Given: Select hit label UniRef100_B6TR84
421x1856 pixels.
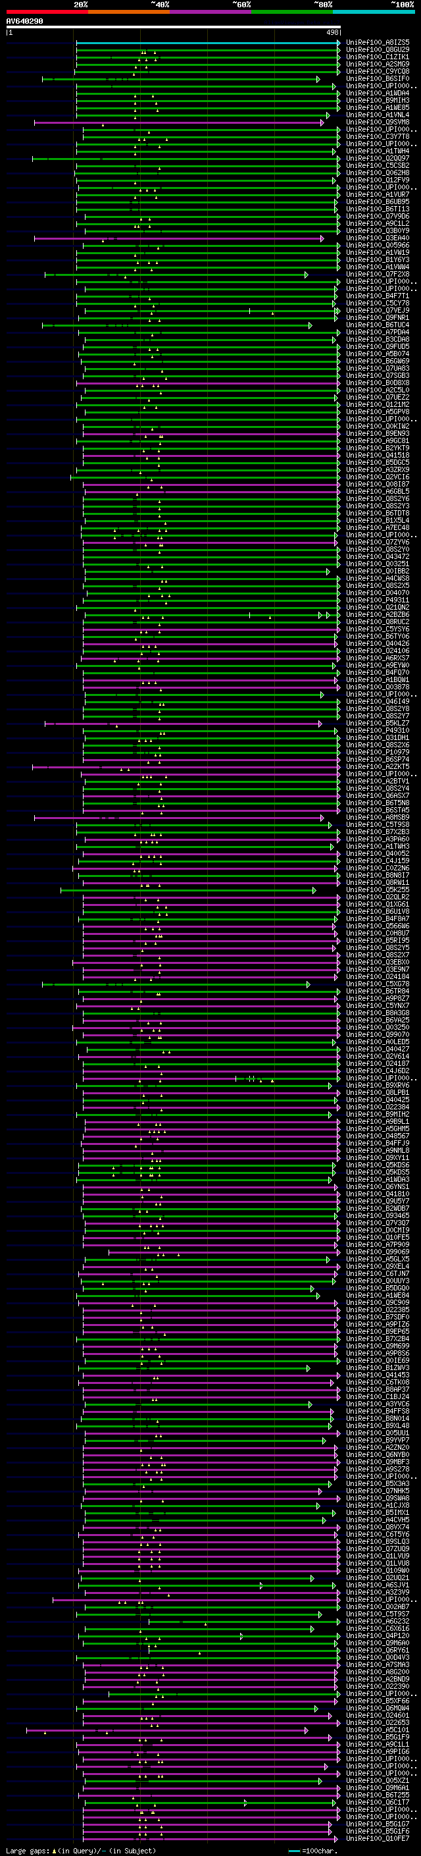Looking at the screenshot, I should tap(378, 992).
